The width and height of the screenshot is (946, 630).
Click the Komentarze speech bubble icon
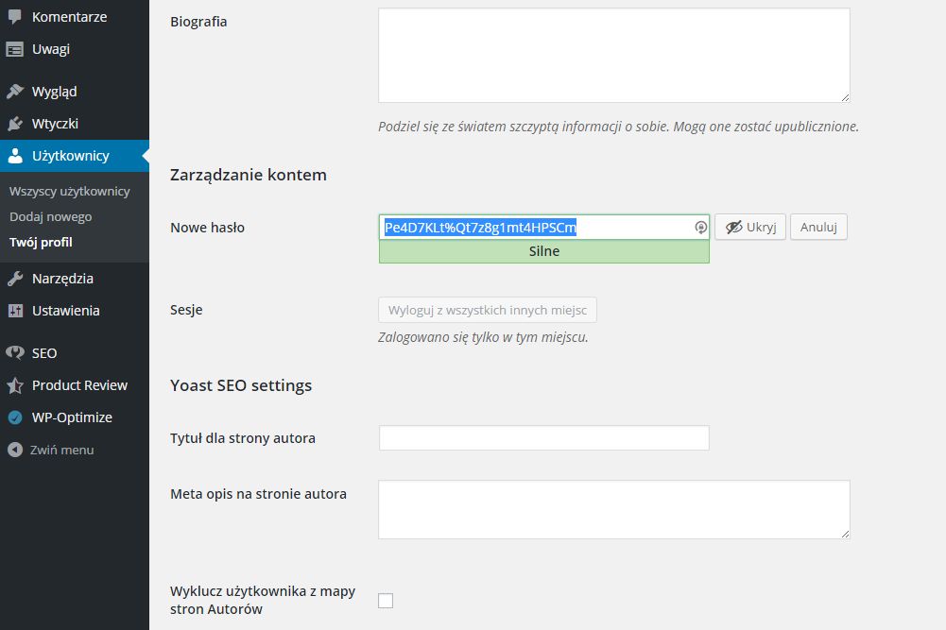click(x=14, y=17)
